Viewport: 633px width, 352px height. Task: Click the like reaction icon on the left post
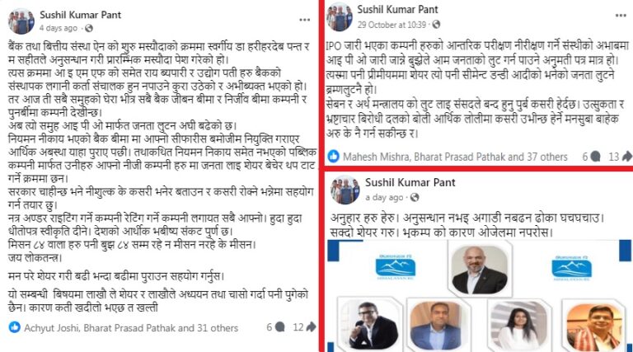tap(15, 327)
